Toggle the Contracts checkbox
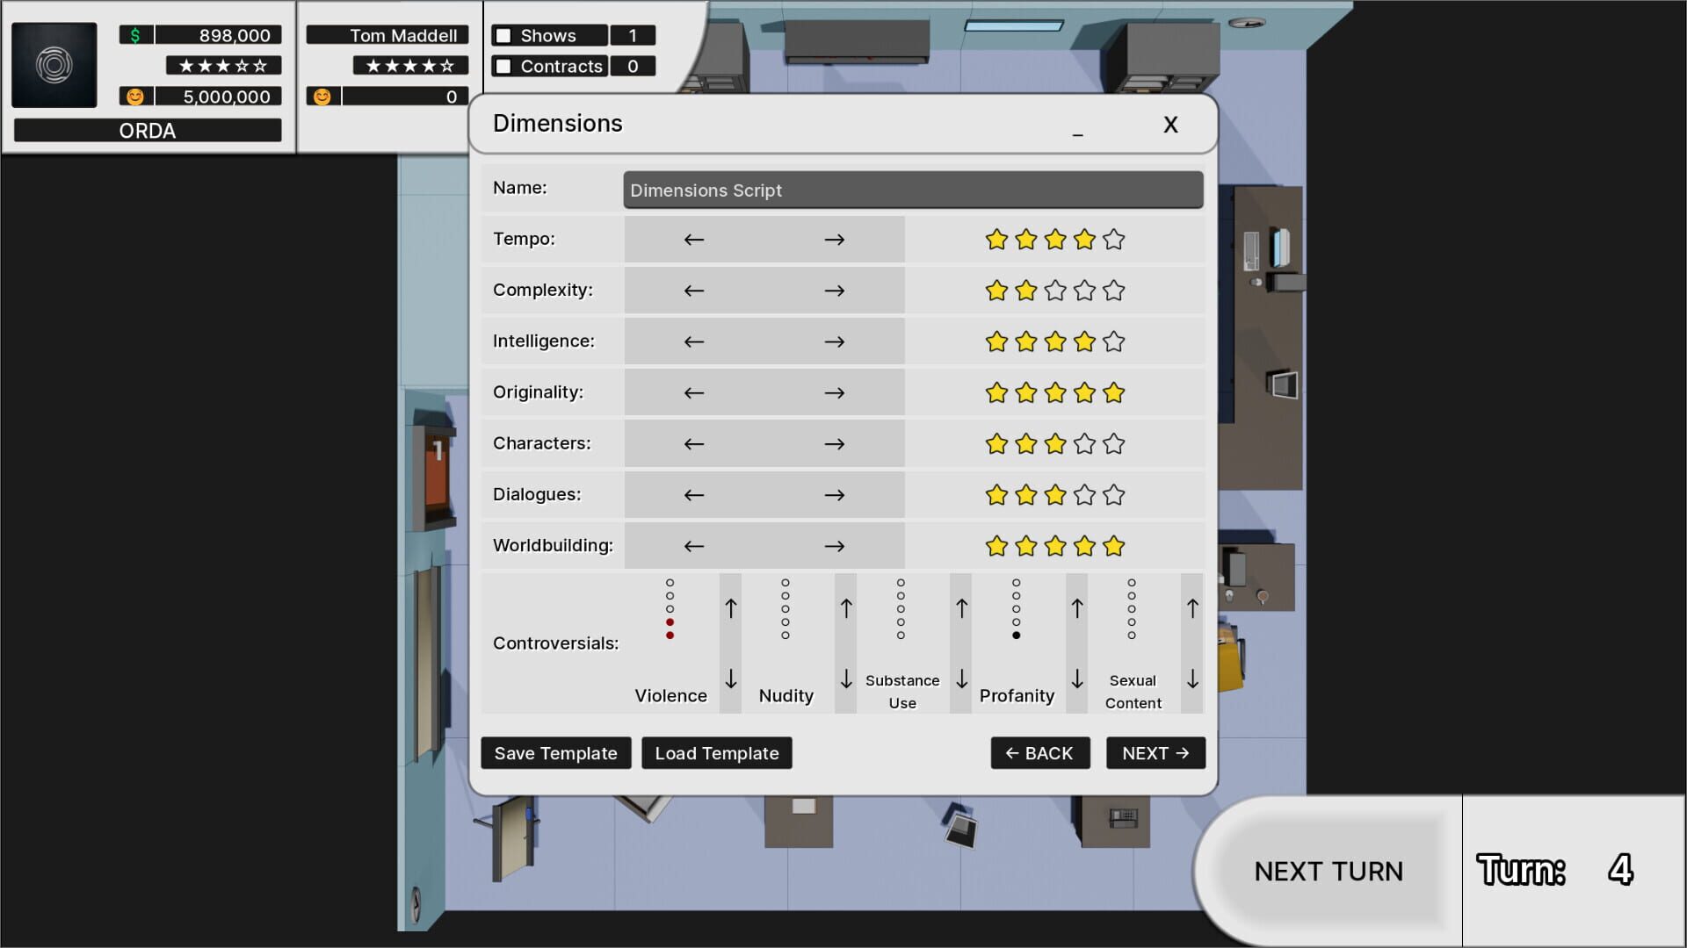 pos(502,66)
